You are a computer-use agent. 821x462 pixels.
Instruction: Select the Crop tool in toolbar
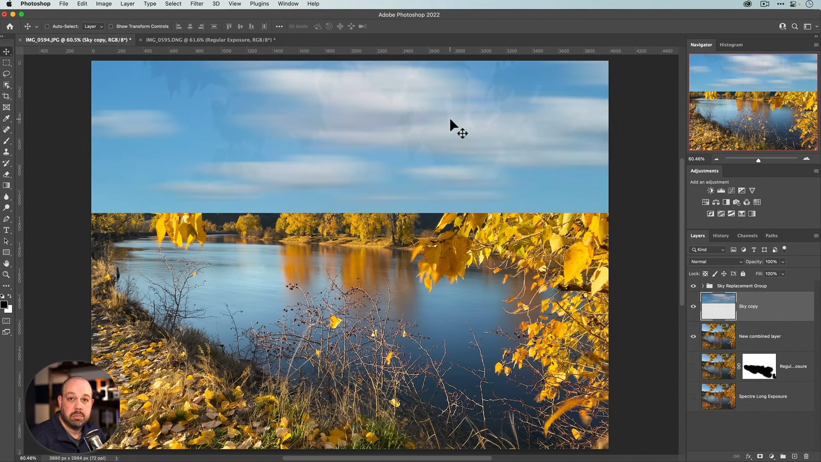pos(7,97)
